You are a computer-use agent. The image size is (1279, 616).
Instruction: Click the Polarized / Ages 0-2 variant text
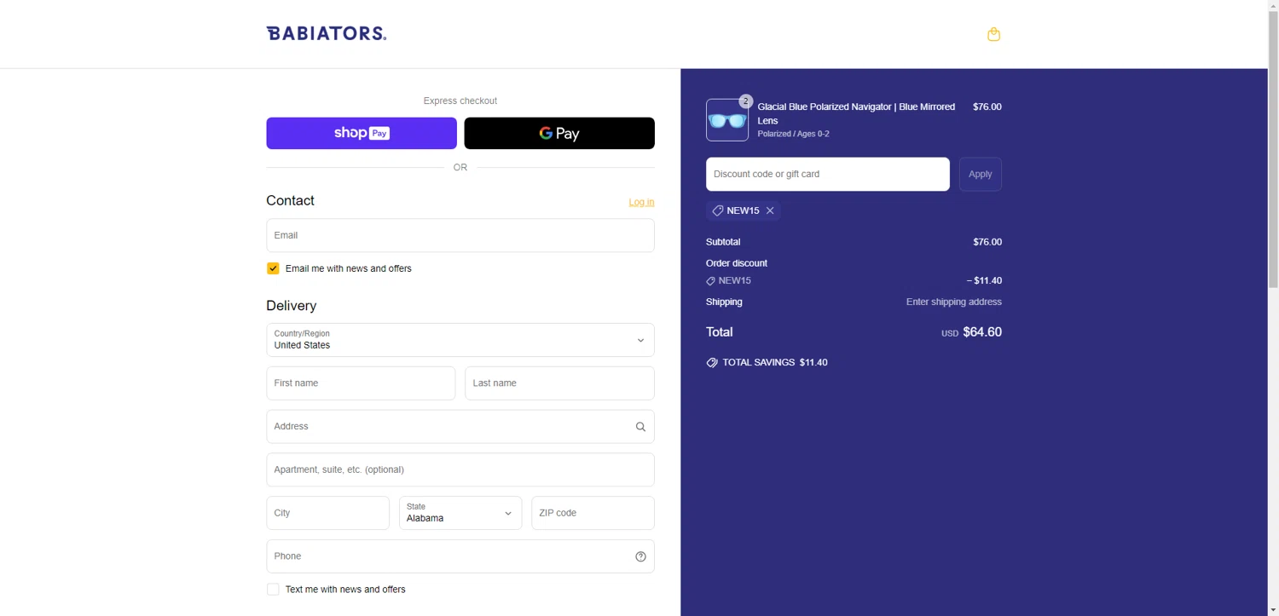click(793, 134)
